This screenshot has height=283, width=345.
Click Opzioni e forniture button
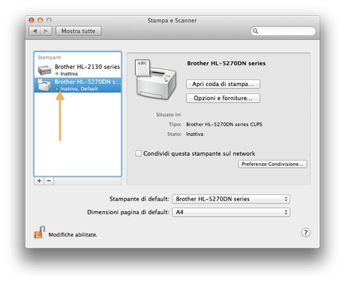click(223, 98)
